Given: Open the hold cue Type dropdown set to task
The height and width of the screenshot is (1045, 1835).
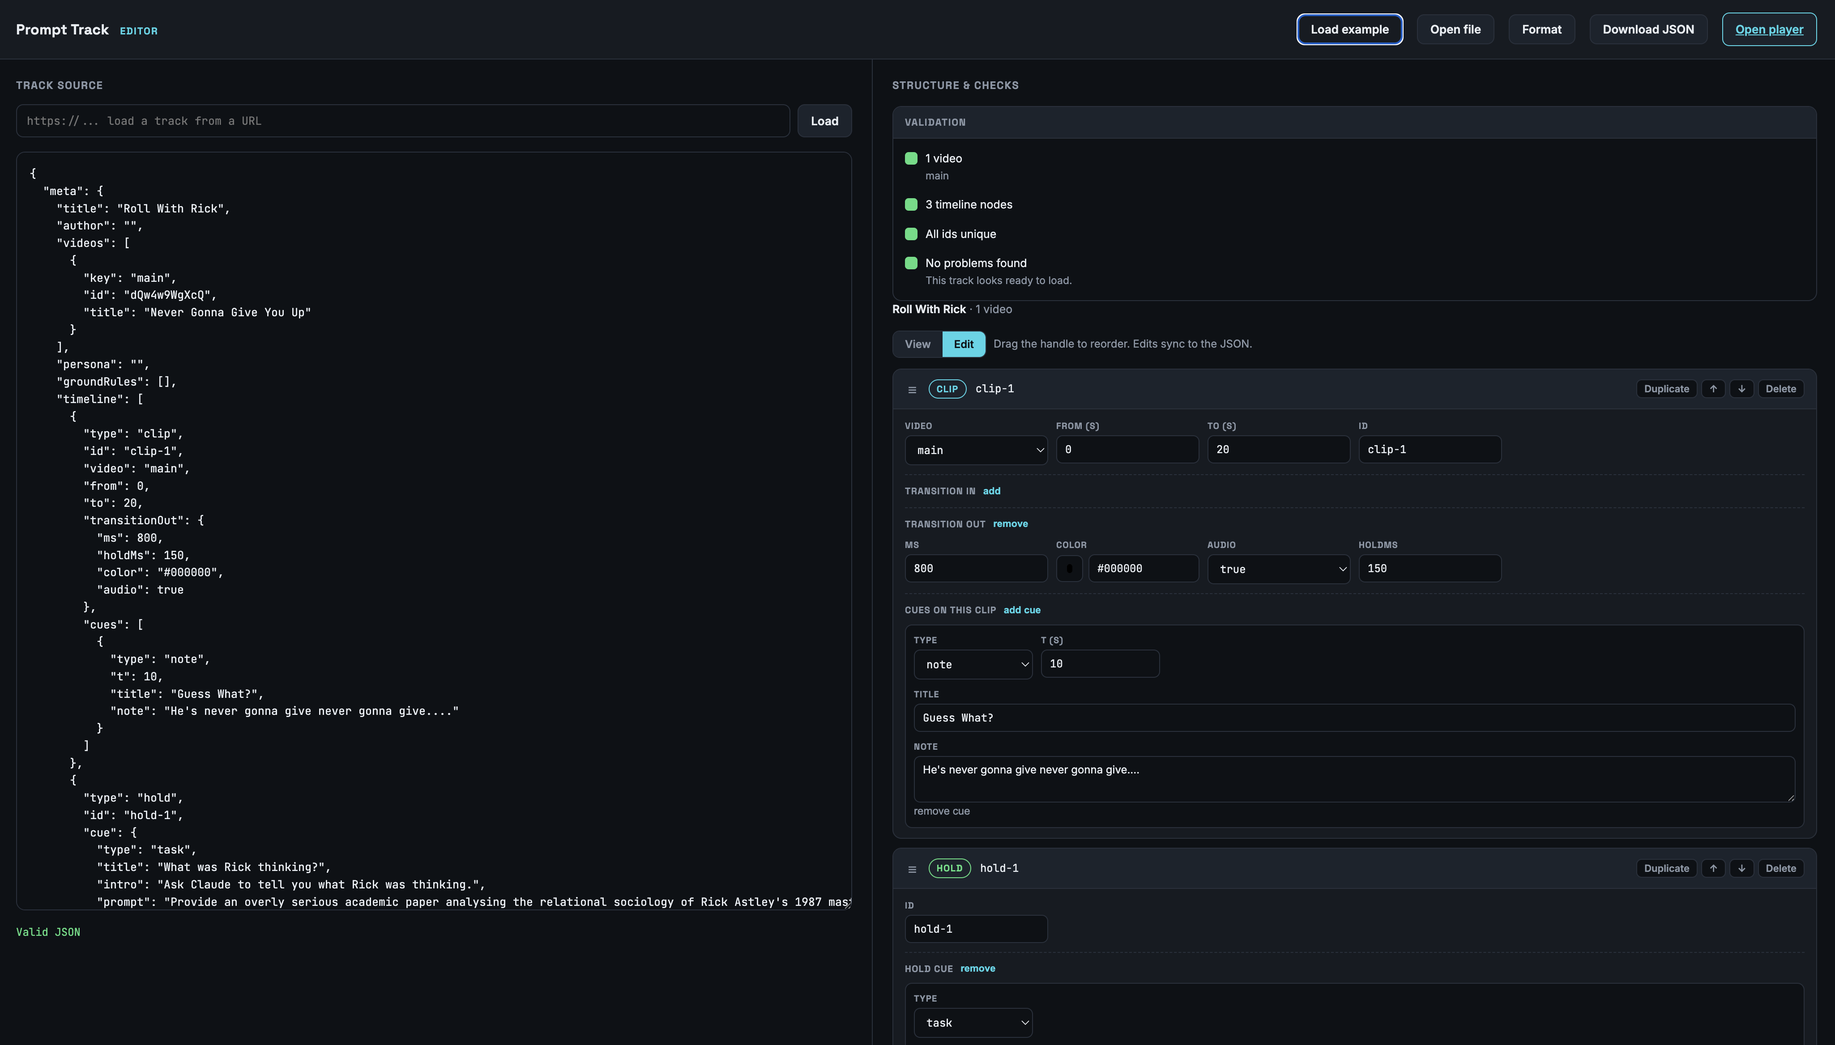Looking at the screenshot, I should tap(973, 1023).
